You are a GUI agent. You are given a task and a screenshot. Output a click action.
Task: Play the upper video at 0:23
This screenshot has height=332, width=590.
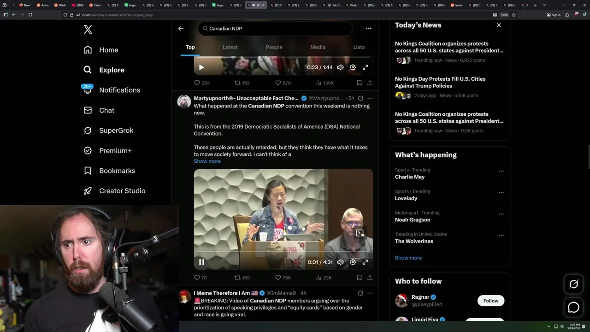(x=201, y=67)
